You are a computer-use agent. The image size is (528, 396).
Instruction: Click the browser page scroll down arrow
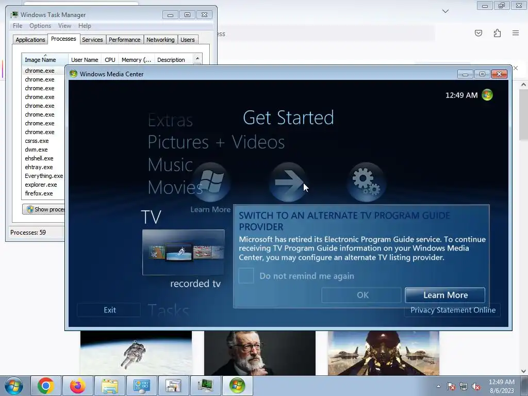point(523,371)
